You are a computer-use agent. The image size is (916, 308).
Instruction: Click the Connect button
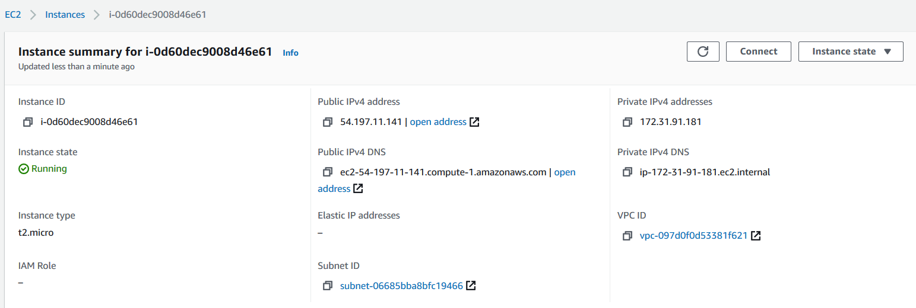pos(758,52)
